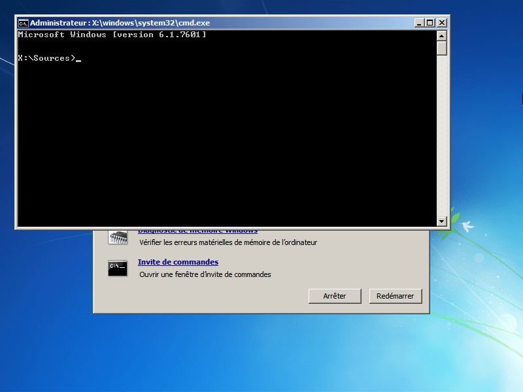Image resolution: width=523 pixels, height=392 pixels.
Task: Focus the X:\Sources> command prompt line
Action: (50, 58)
